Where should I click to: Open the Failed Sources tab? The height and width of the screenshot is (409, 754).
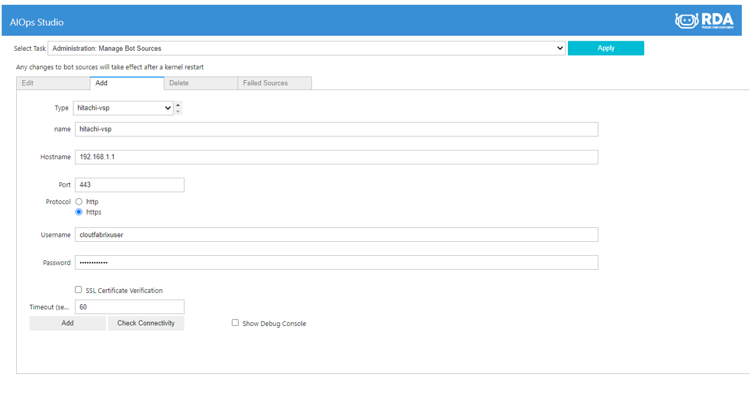point(274,83)
